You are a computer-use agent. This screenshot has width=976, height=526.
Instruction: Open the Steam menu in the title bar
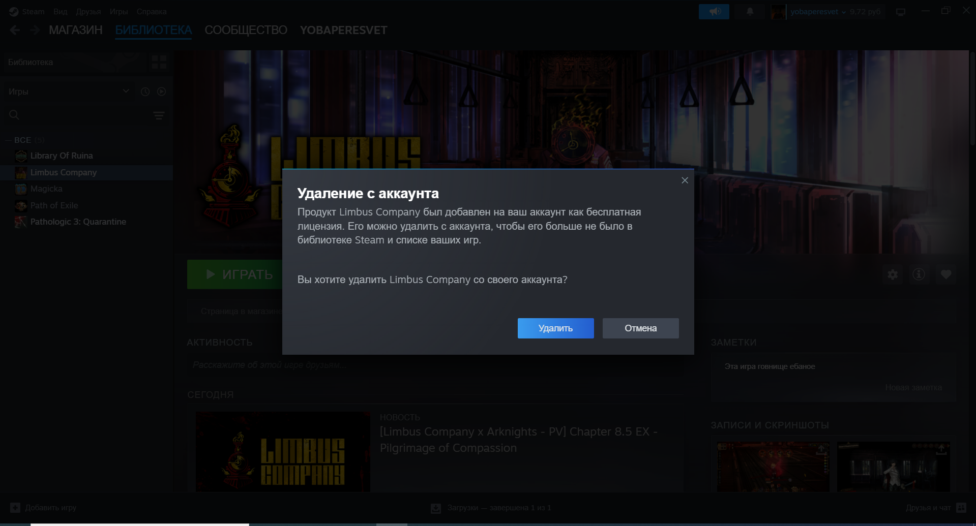[x=33, y=11]
